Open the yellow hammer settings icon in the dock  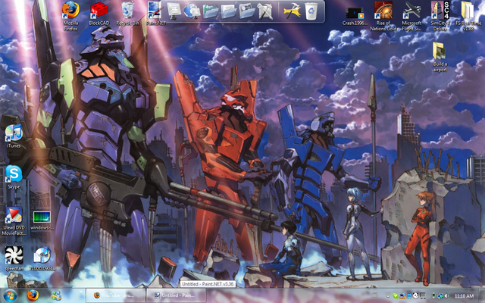[293, 11]
